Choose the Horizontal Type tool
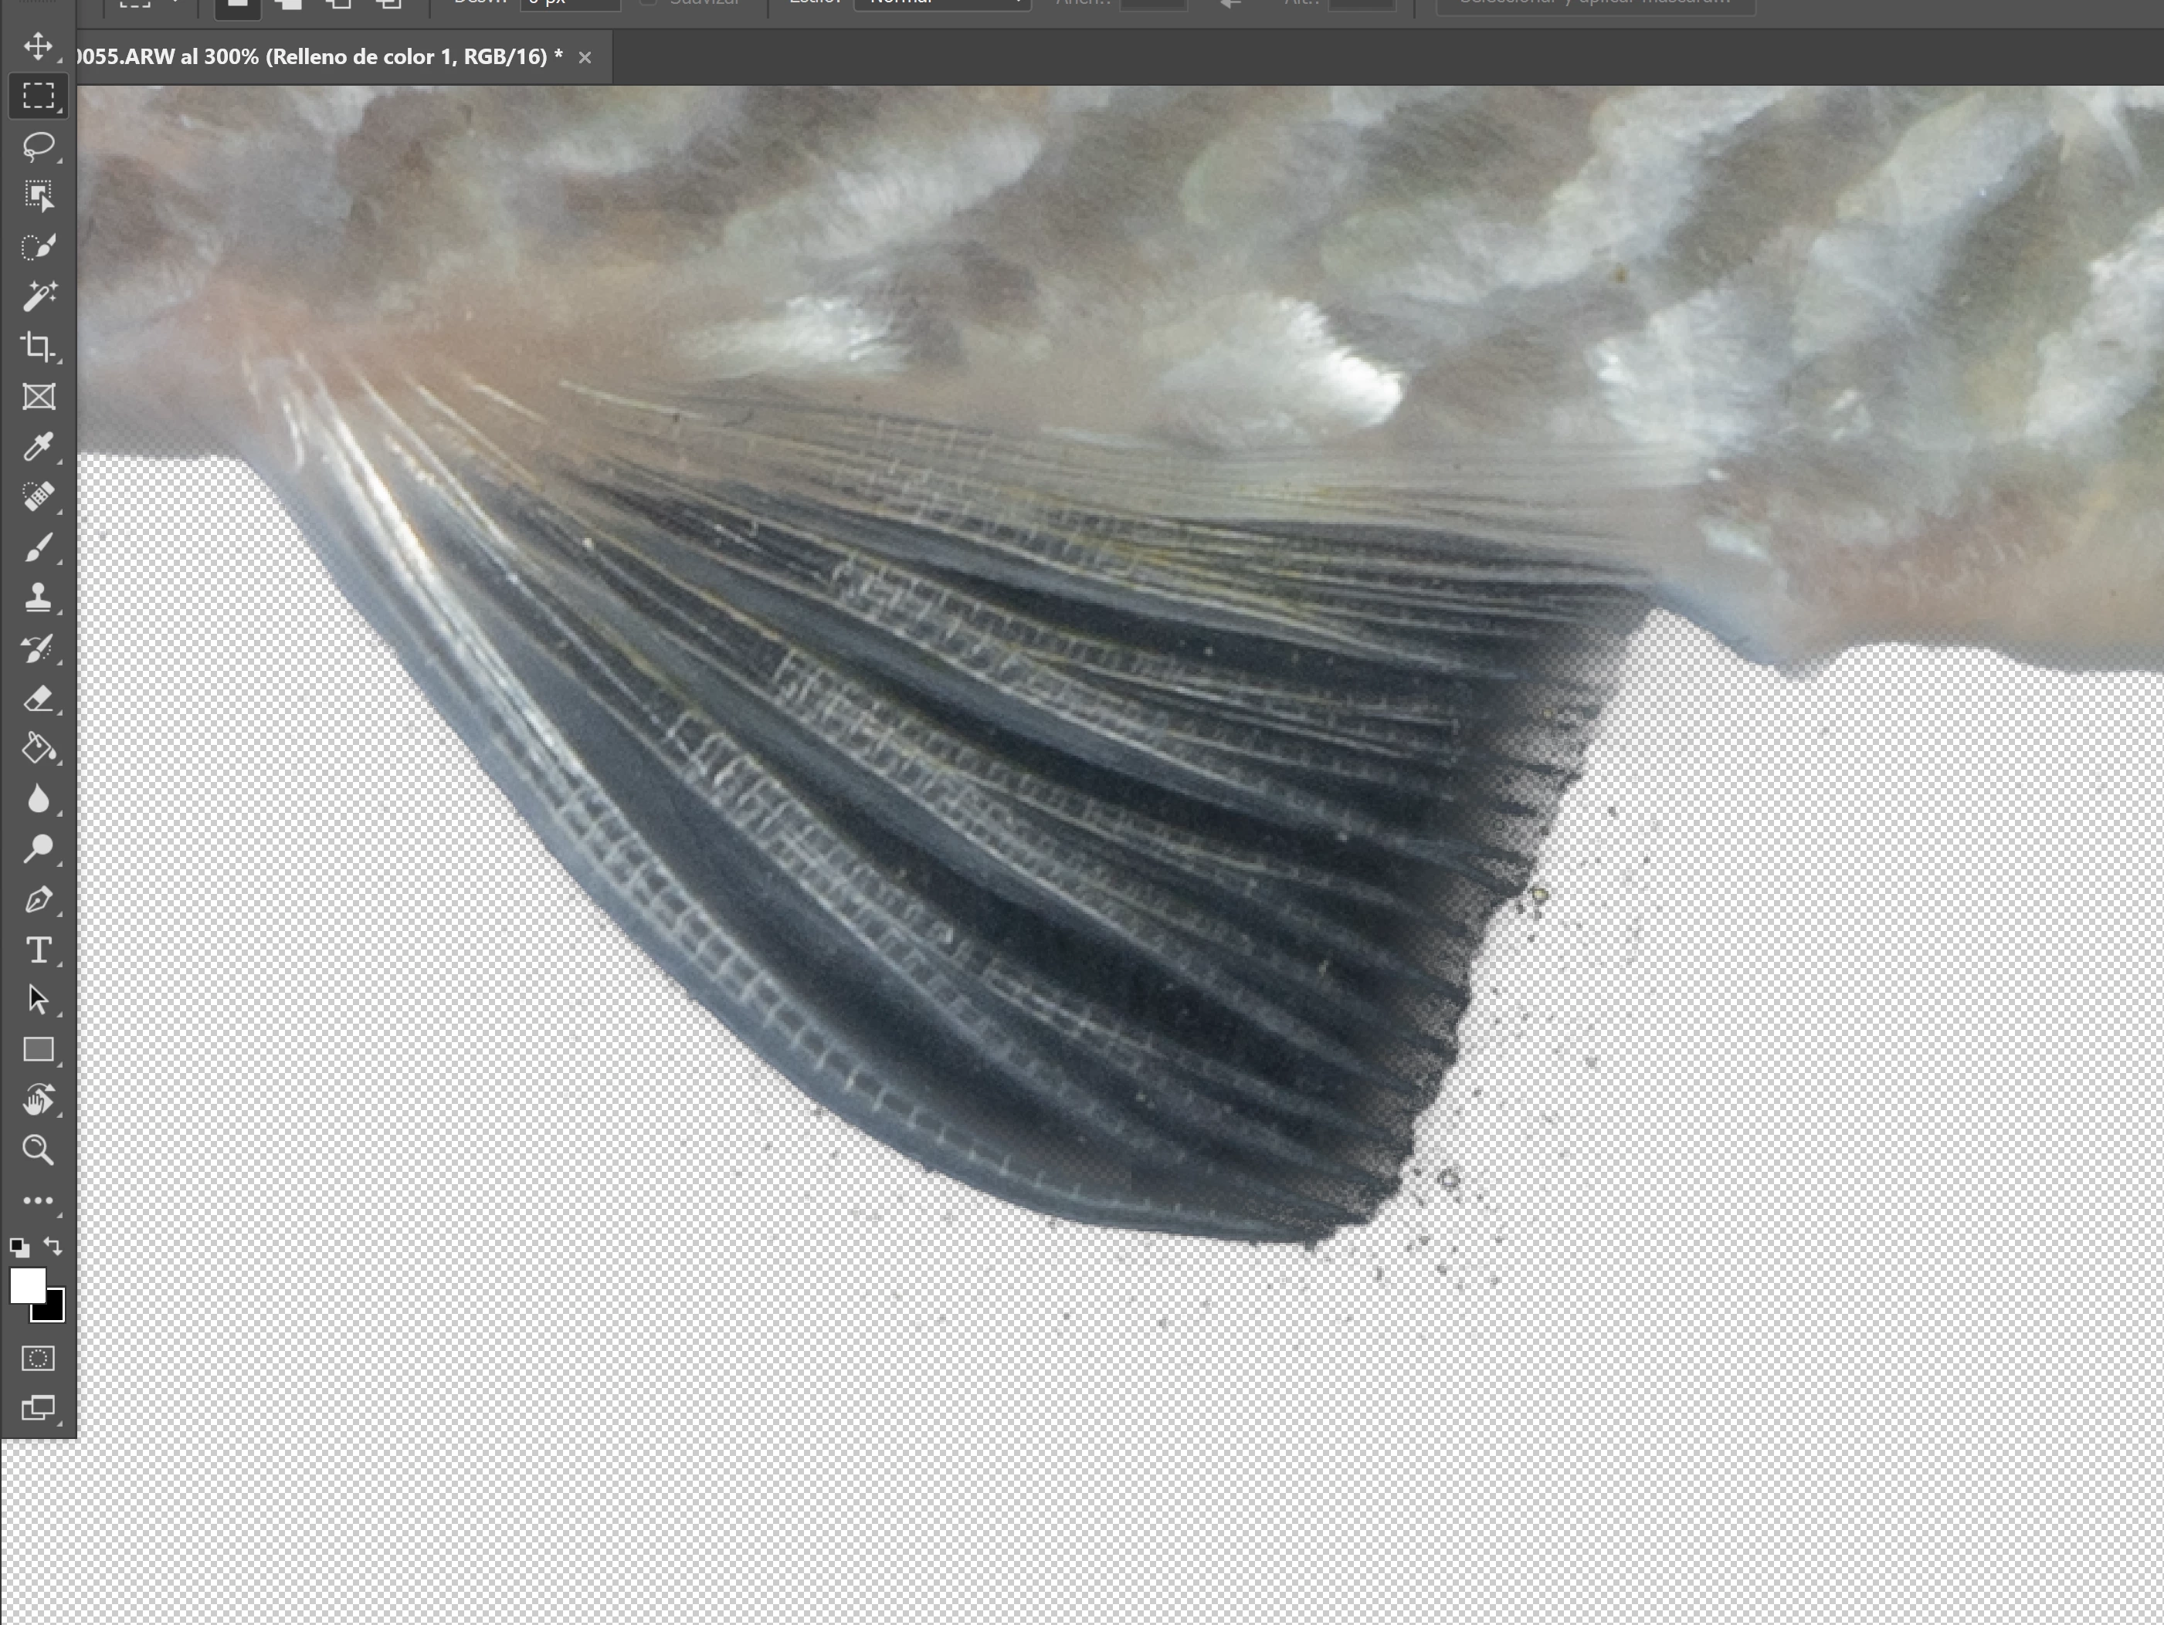2164x1625 pixels. tap(38, 950)
